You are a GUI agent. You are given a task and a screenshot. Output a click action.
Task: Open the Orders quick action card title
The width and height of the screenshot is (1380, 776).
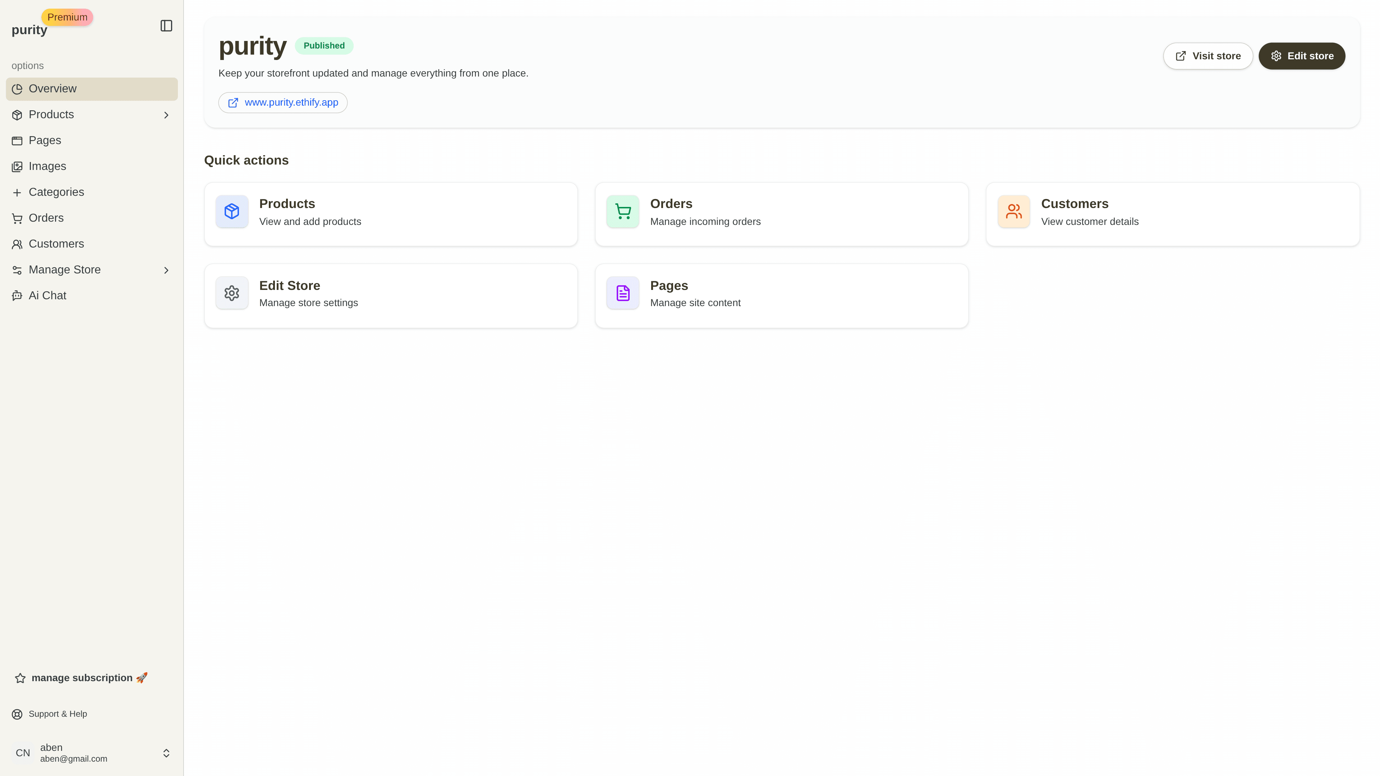(671, 204)
